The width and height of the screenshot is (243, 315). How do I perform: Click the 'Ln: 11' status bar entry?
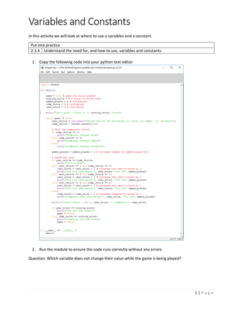(x=172, y=239)
